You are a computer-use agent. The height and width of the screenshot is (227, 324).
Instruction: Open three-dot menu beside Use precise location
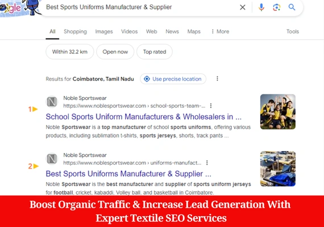pyautogui.click(x=217, y=79)
